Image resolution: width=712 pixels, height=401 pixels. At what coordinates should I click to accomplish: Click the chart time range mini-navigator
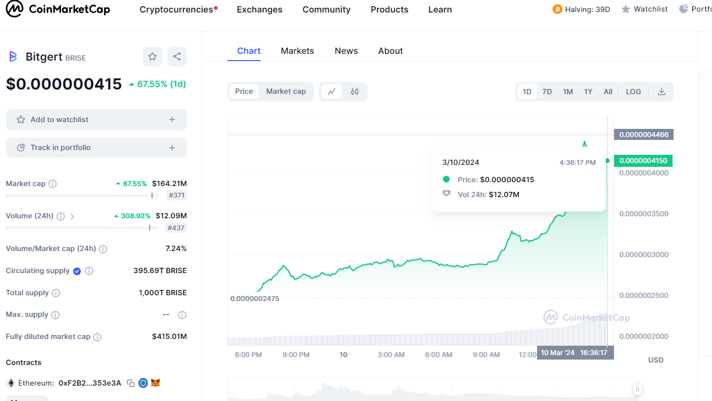pyautogui.click(x=432, y=389)
